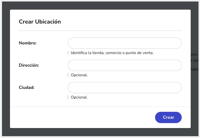Click the bar marker beside Ciudad's Opcional
Image resolution: width=200 pixels, height=138 pixels.
point(68,97)
